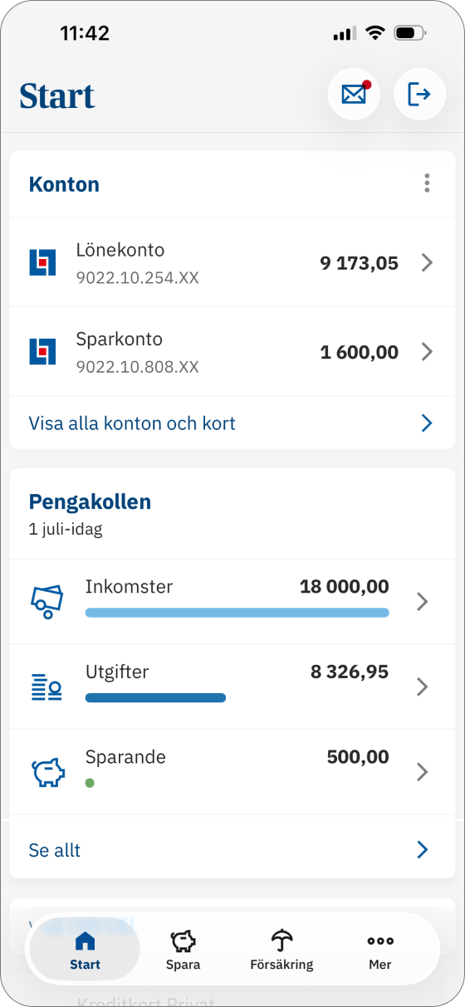Open the three-dot Konton options menu
This screenshot has width=465, height=1007.
[x=427, y=183]
